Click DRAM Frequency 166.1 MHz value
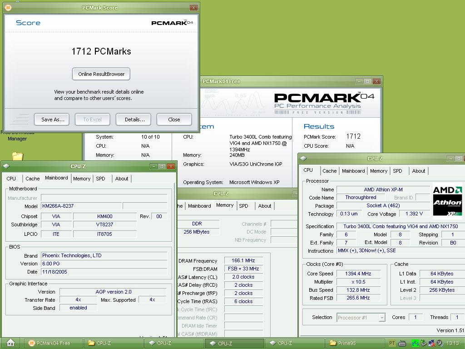This screenshot has height=349, width=465. coord(243,260)
